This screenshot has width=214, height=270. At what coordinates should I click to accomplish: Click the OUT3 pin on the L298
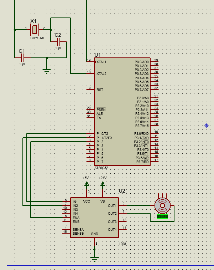pyautogui.click(x=112, y=221)
